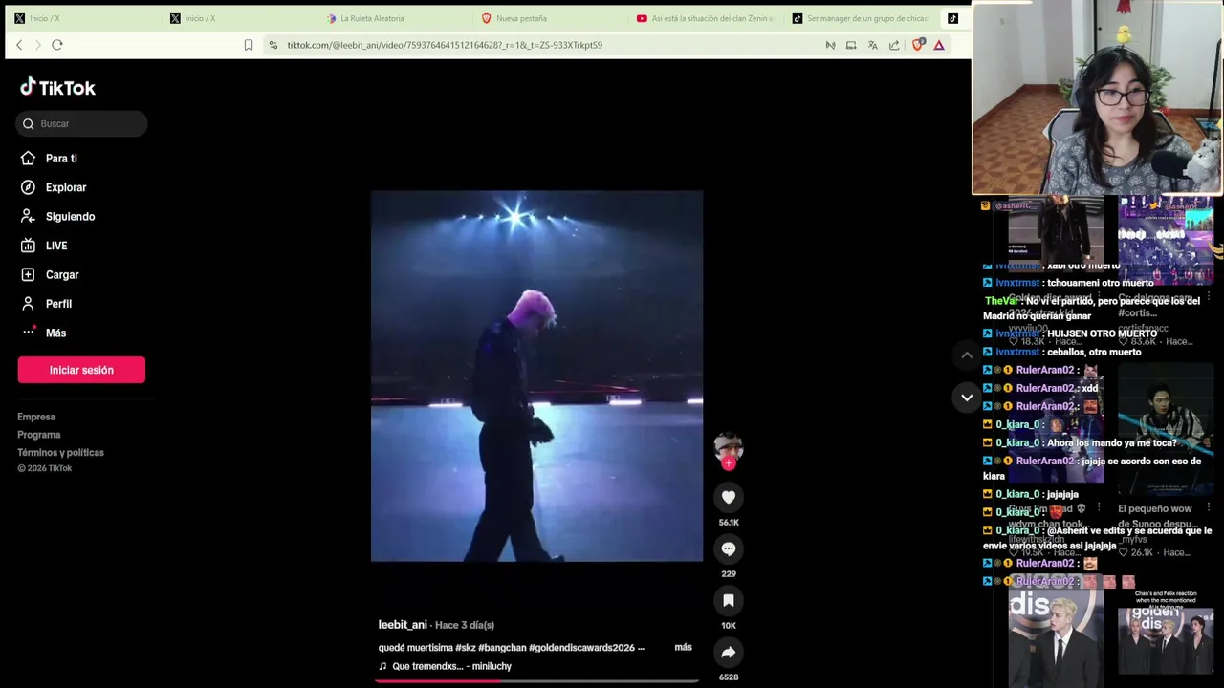Switch to Ser manager de un grupo tab
1224x688 pixels.
[x=859, y=18]
